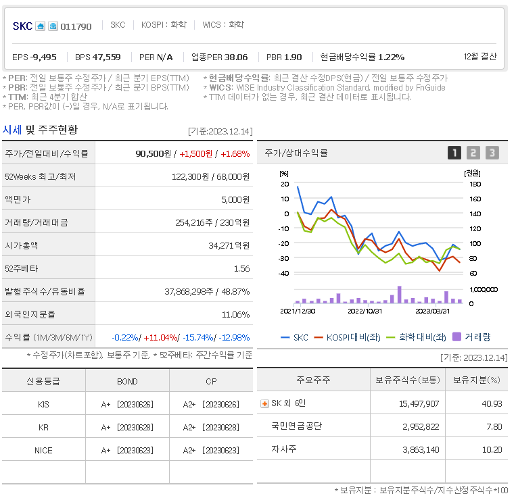Viewport: 516px width, 500px height.
Task: Click 외국인지분율 11.06% value
Action: tap(235, 315)
